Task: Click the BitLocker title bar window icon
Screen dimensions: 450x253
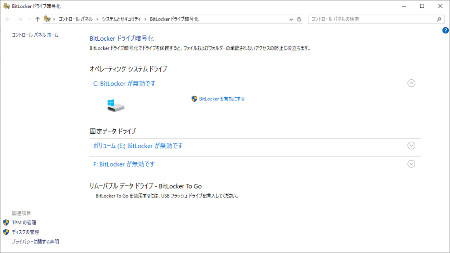Action: click(x=7, y=6)
